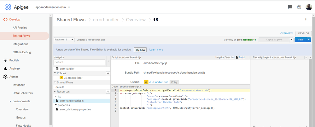This screenshot has height=127, width=315.
Task: Click the errorhandler document icon in Navigator
Action: pos(57,68)
